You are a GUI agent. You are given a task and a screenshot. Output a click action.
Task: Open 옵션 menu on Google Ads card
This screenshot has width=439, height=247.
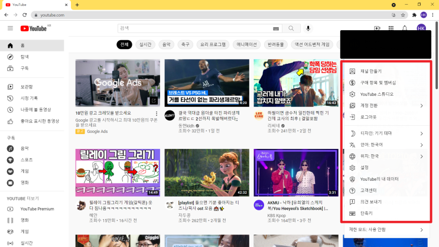157,113
